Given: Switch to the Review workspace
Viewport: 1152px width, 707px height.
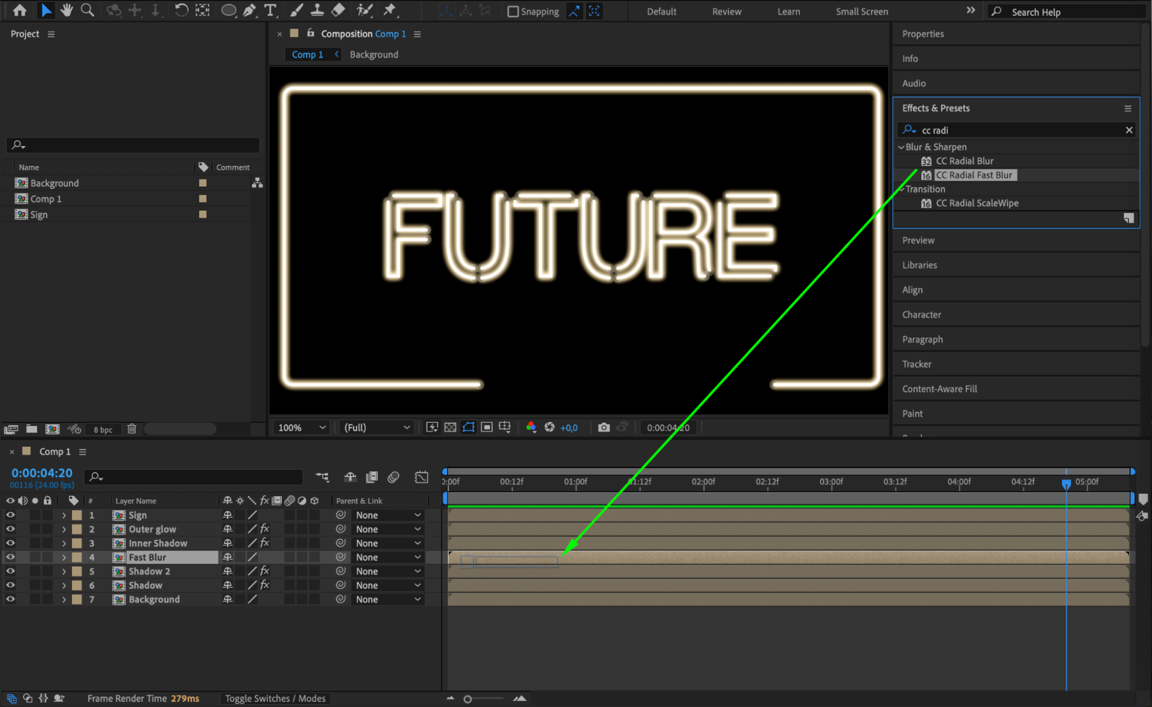Looking at the screenshot, I should 727,12.
